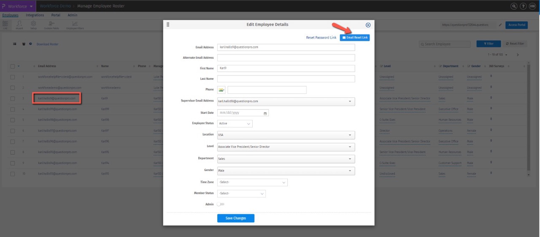Close the Edit Employee Details dialog
This screenshot has width=540, height=237.
click(x=368, y=25)
